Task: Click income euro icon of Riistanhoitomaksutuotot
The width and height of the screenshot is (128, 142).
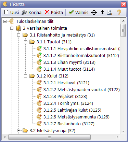Action: tap(39, 55)
